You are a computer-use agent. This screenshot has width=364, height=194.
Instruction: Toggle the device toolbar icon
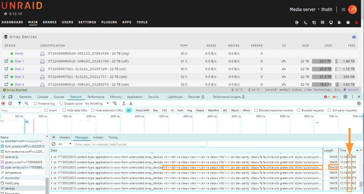click(11, 97)
